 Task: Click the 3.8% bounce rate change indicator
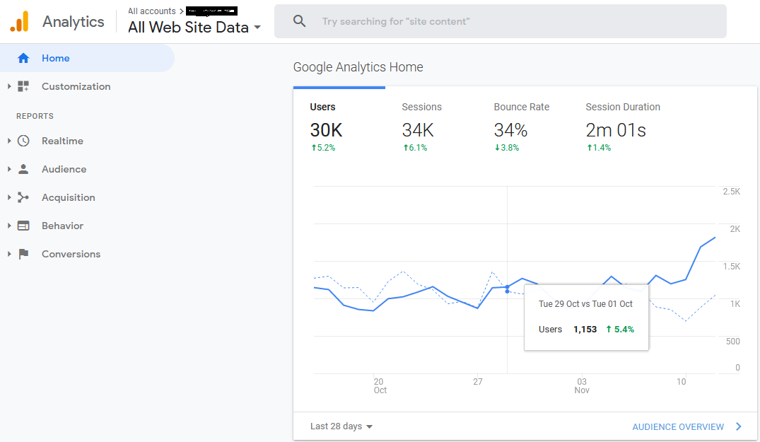(x=506, y=148)
